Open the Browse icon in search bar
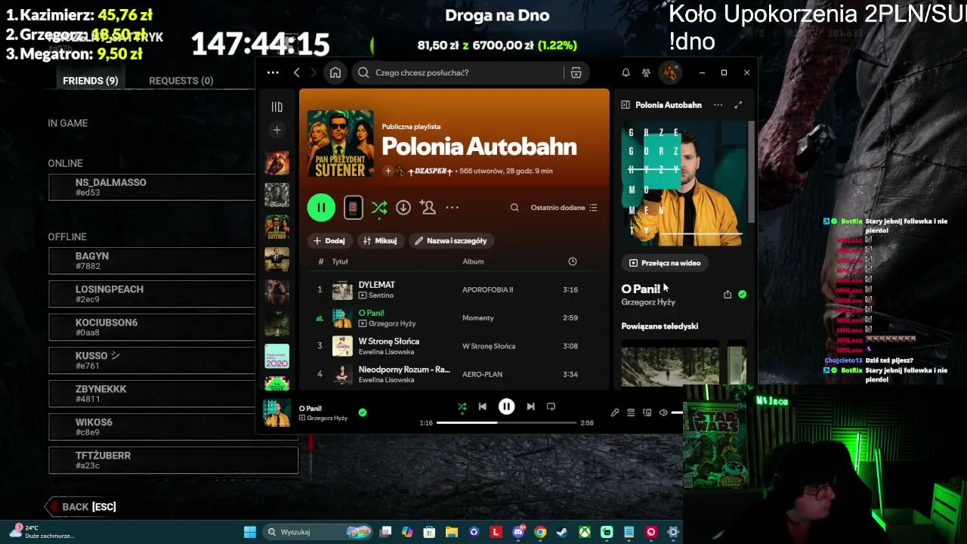This screenshot has width=967, height=544. (x=576, y=73)
